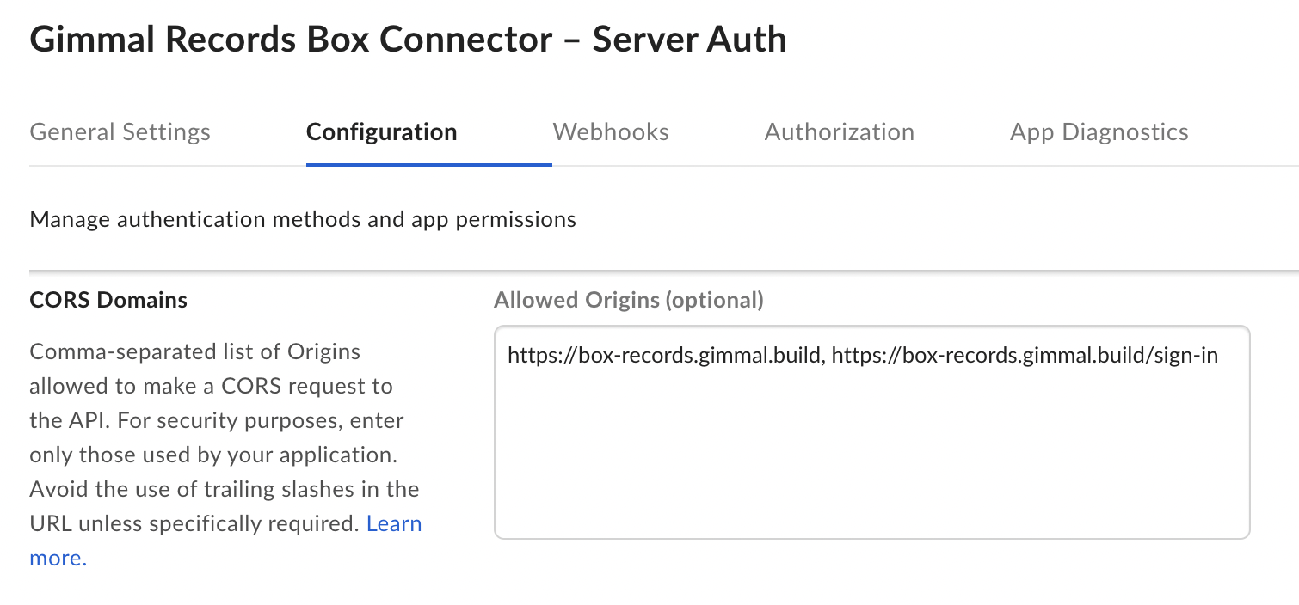Click the Manage authentication methods description text
The height and width of the screenshot is (605, 1299).
[302, 220]
